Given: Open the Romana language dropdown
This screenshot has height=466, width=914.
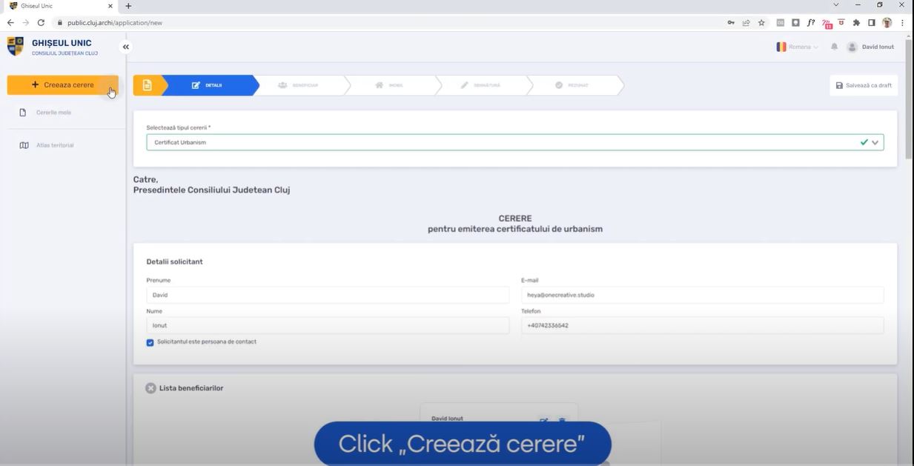Looking at the screenshot, I should 798,47.
